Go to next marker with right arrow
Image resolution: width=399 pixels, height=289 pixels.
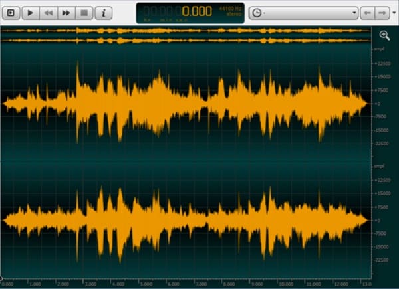pos(382,13)
